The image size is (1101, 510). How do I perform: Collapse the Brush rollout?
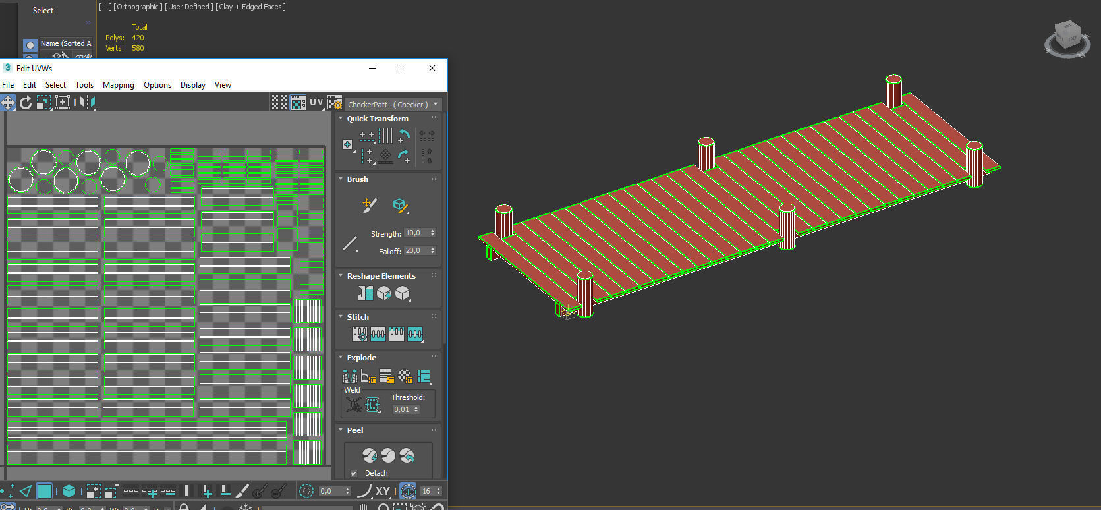tap(341, 179)
